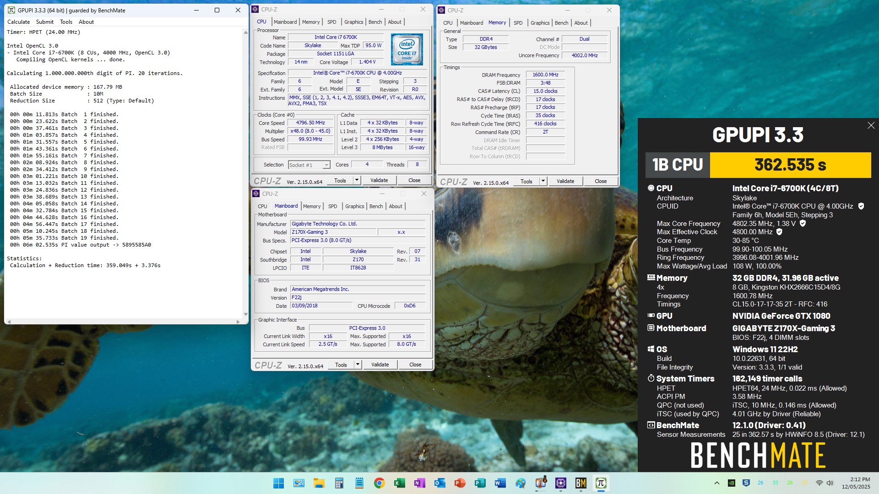The width and height of the screenshot is (879, 494).
Task: Expand Tools dropdown arrow in CPU-Z Memory window
Action: click(543, 181)
